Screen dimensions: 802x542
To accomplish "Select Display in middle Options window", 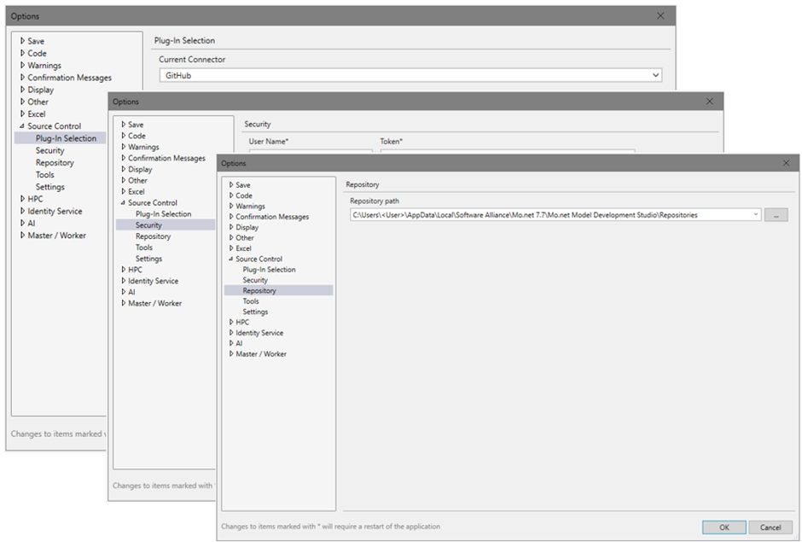I will point(140,169).
